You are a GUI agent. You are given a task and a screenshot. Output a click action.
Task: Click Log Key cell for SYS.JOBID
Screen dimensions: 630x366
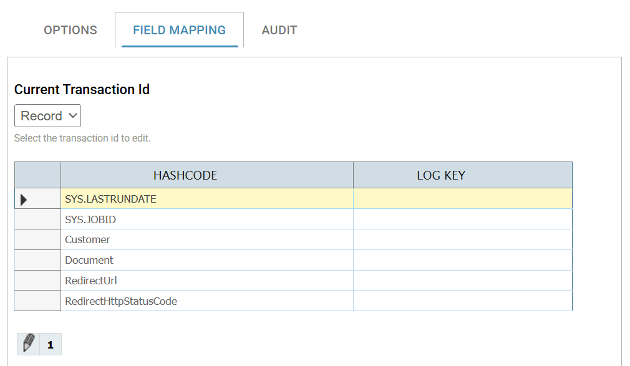pos(463,219)
